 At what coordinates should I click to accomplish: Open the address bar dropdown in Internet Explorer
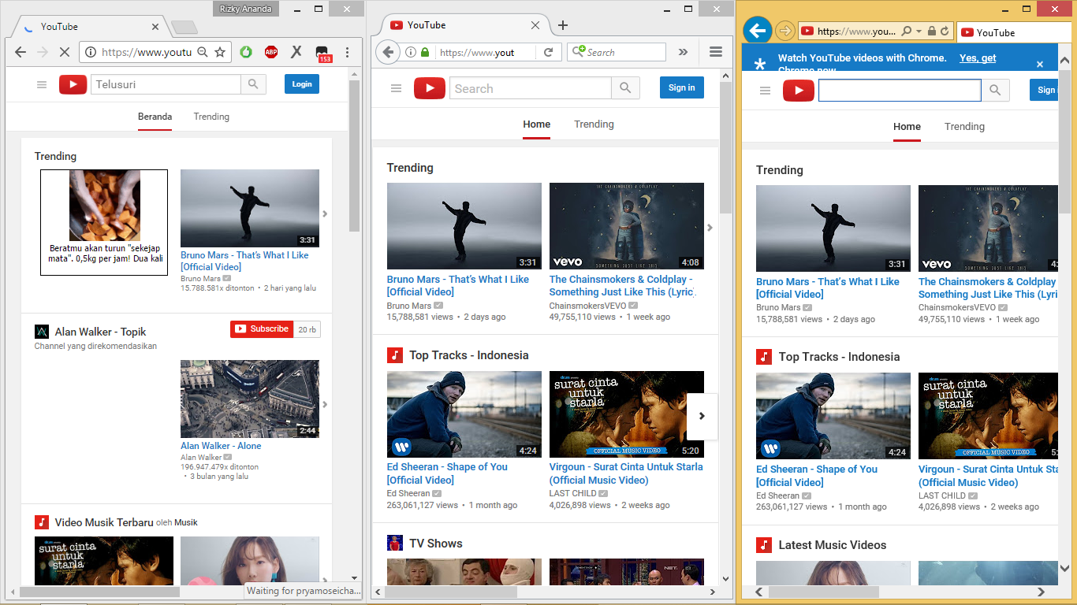[919, 32]
